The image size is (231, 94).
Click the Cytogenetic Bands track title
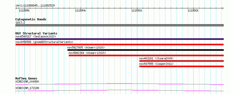pos(31,19)
